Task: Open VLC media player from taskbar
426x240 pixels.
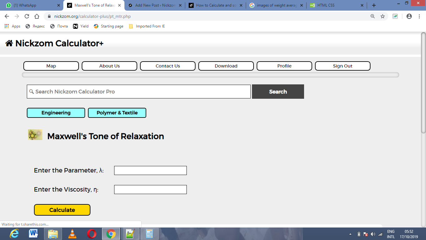Action: [72, 234]
